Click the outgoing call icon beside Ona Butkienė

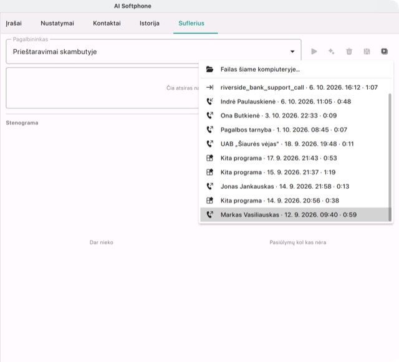(x=209, y=115)
